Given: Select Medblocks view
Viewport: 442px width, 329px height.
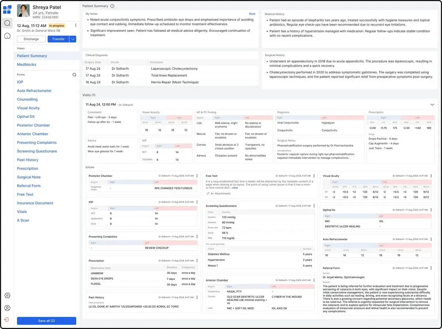Looking at the screenshot, I should [x=27, y=64].
